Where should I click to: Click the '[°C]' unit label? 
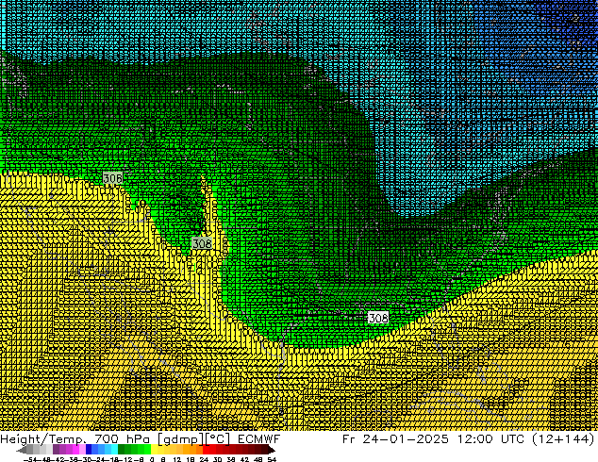point(218,439)
